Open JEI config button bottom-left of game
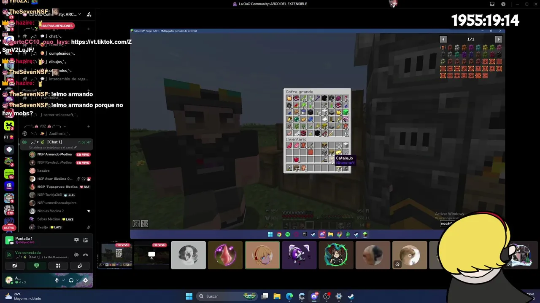 tap(145, 224)
